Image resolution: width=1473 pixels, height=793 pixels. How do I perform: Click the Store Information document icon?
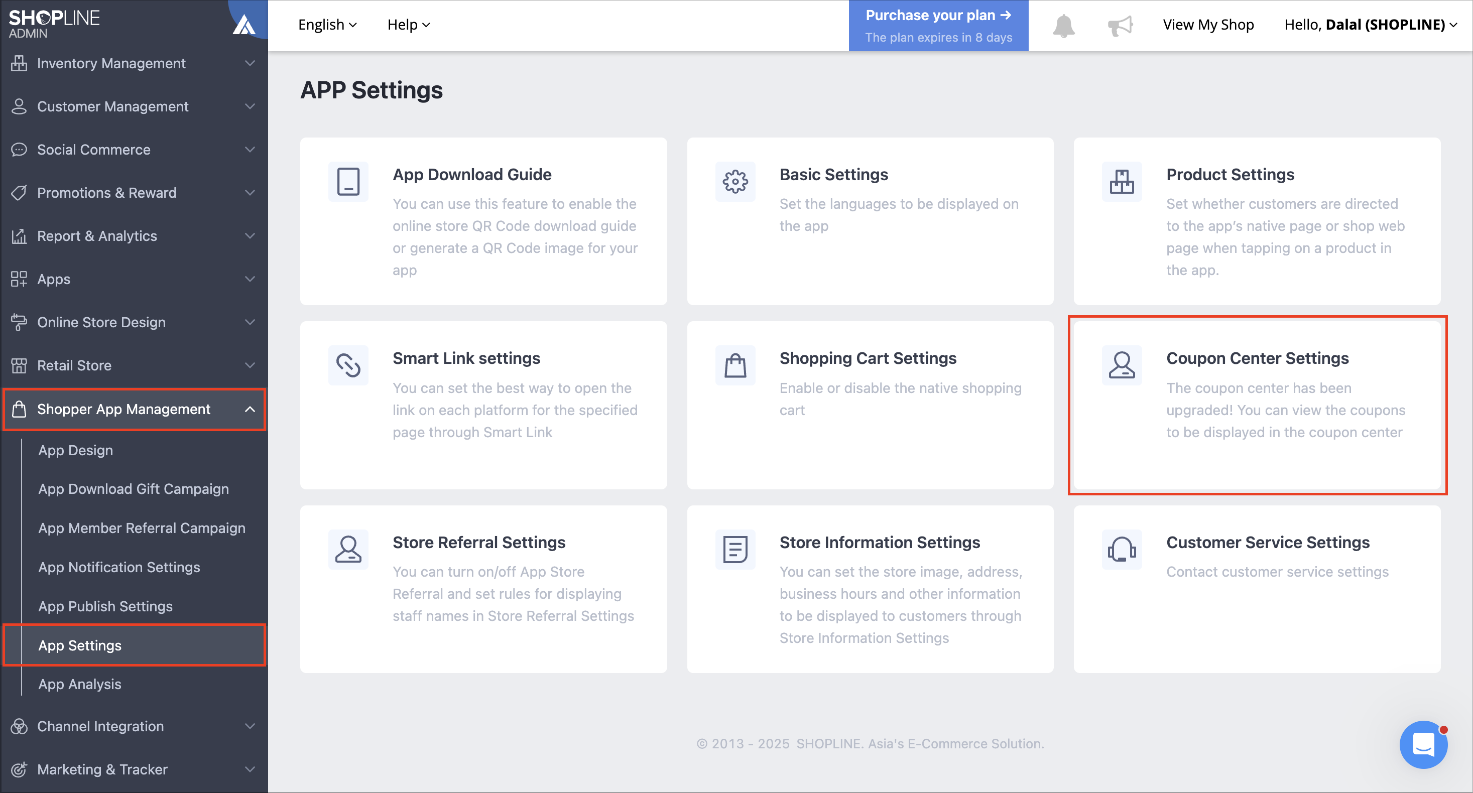pos(735,550)
